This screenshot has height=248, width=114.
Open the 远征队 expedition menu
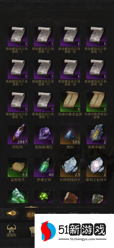click(x=11, y=230)
